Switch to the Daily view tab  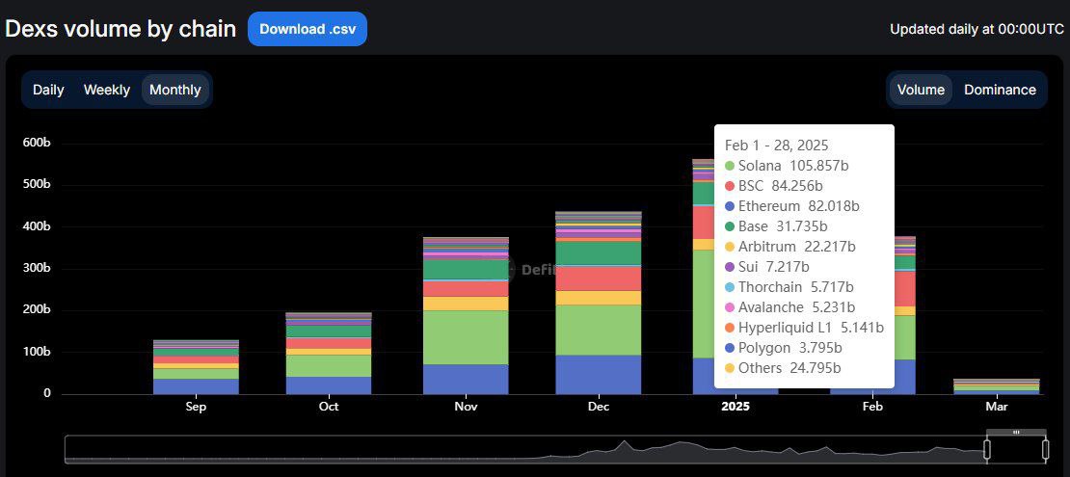tap(48, 90)
